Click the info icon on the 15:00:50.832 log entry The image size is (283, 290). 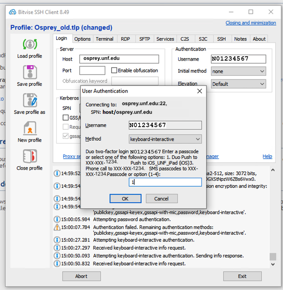[57, 263]
